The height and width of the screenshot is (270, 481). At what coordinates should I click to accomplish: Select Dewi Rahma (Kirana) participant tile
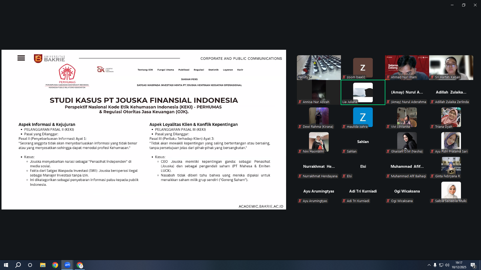[x=319, y=117]
